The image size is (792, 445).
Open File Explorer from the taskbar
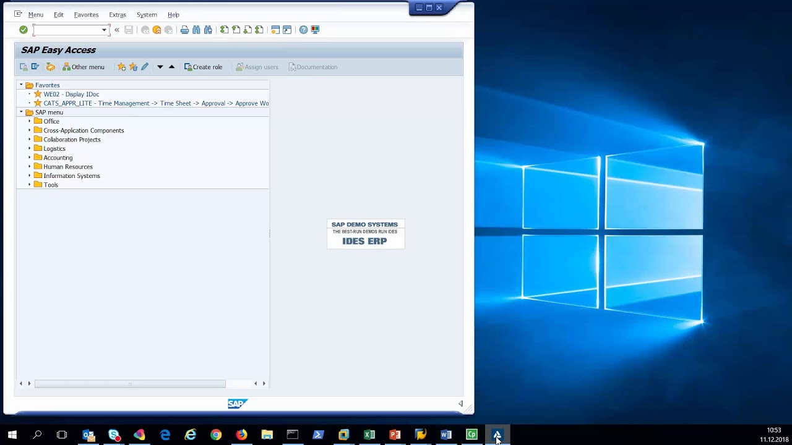point(267,434)
